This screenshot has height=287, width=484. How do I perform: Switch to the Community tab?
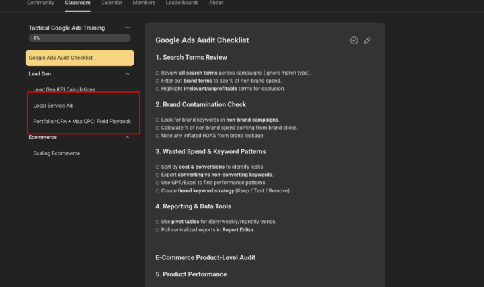pos(40,3)
